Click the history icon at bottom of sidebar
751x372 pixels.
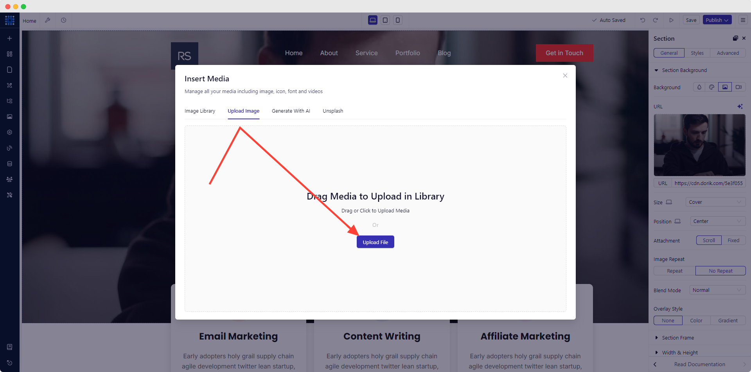[10, 363]
